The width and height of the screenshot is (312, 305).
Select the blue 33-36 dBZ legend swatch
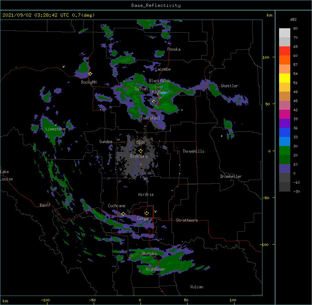click(x=284, y=132)
